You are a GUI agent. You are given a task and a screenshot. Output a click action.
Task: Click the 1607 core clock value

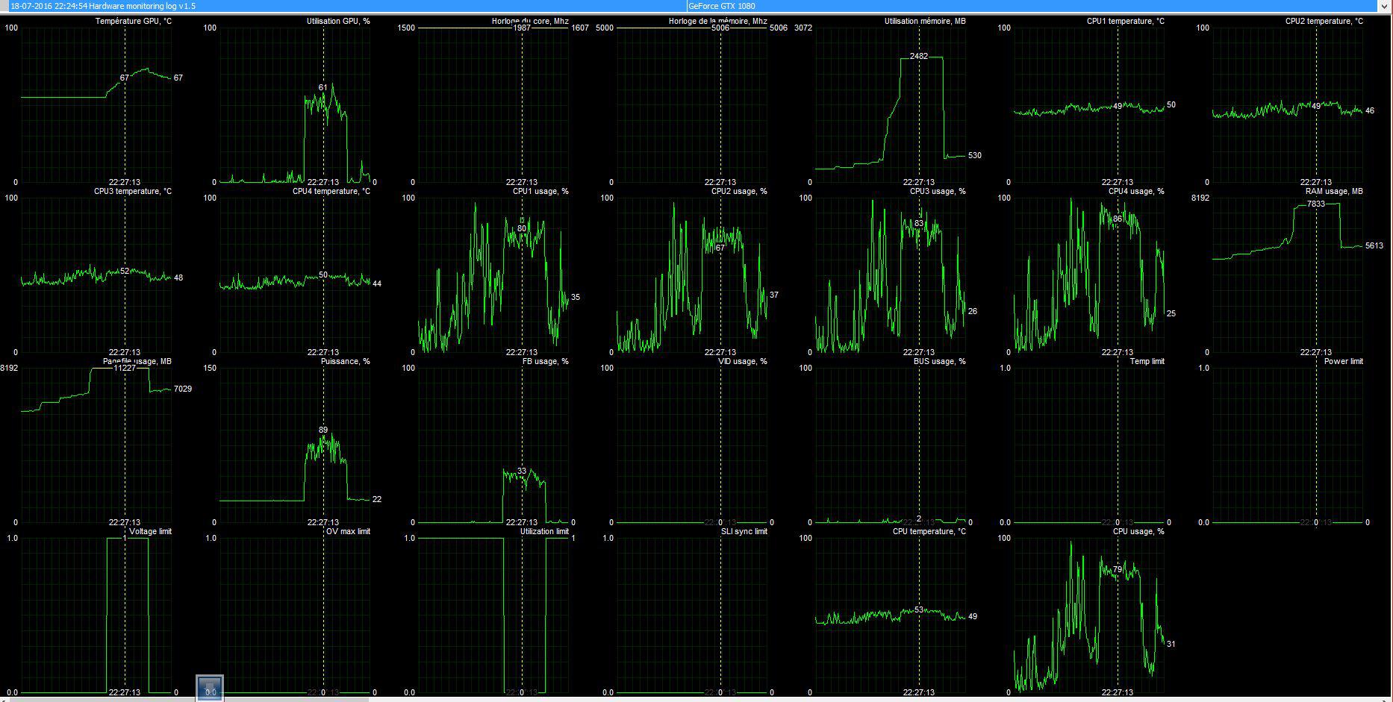pyautogui.click(x=580, y=28)
